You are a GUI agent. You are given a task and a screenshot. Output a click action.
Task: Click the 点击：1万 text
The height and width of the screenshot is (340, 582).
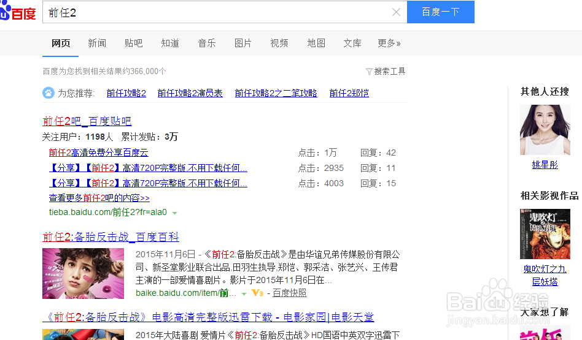pos(317,153)
